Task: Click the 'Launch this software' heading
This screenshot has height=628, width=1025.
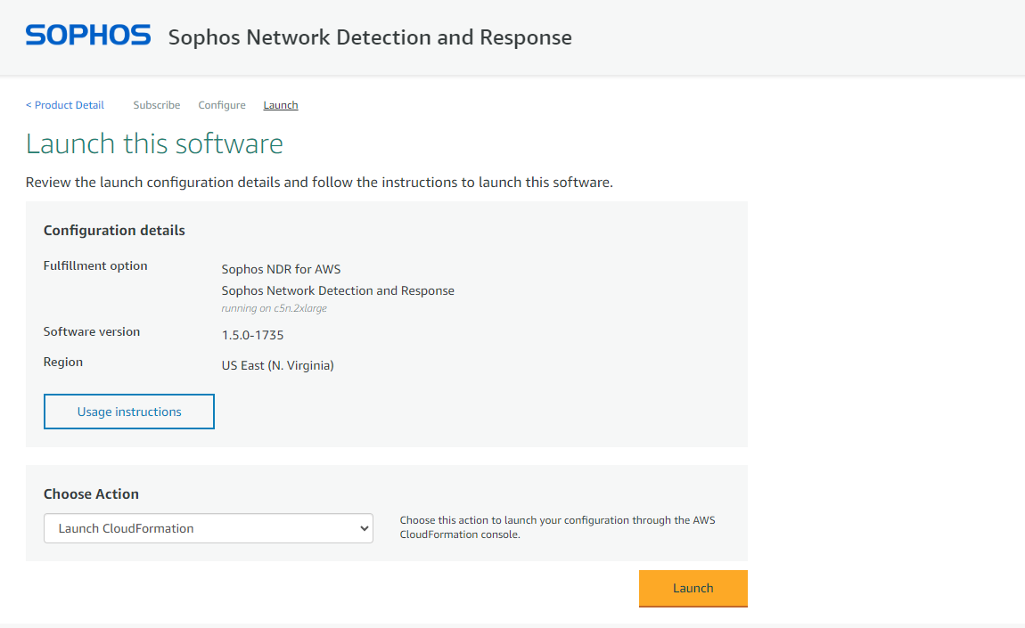Action: 154,143
